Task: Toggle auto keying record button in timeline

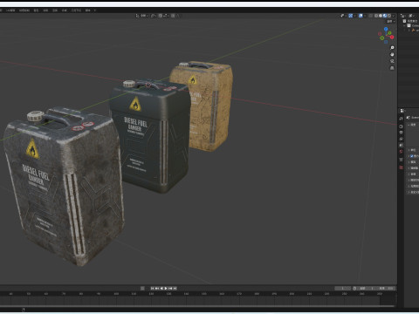Action: 142,288
